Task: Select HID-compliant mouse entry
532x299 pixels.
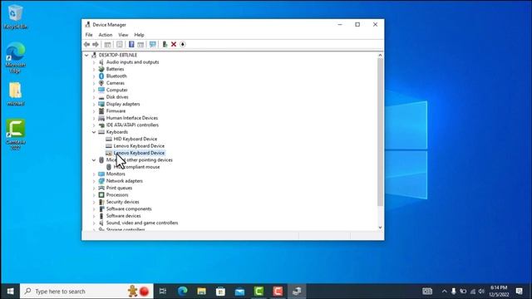Action: [x=136, y=167]
